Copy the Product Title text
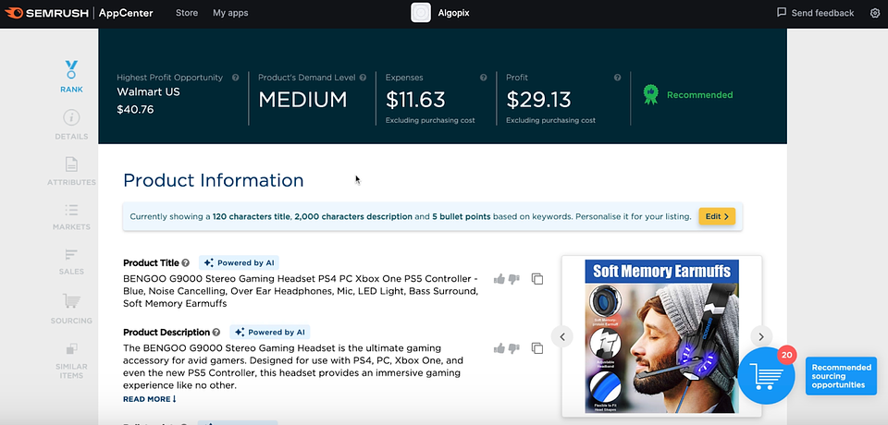 click(x=537, y=279)
